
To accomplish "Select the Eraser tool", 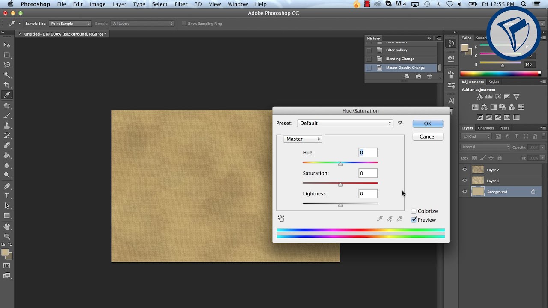I will pos(7,145).
